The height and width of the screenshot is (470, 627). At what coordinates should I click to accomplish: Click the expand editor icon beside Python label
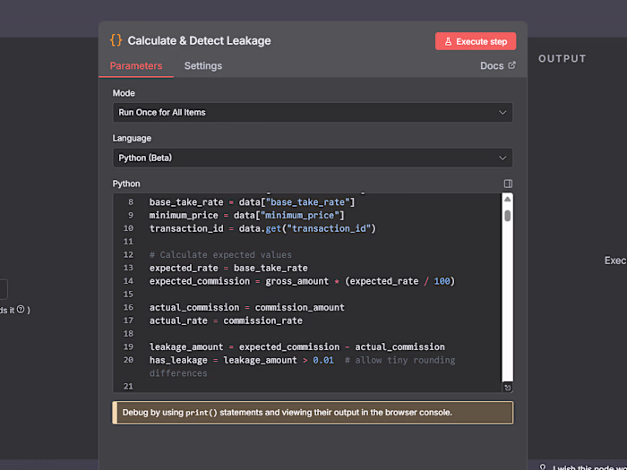click(508, 184)
